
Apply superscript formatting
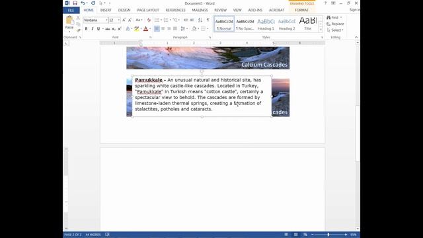tap(120, 29)
